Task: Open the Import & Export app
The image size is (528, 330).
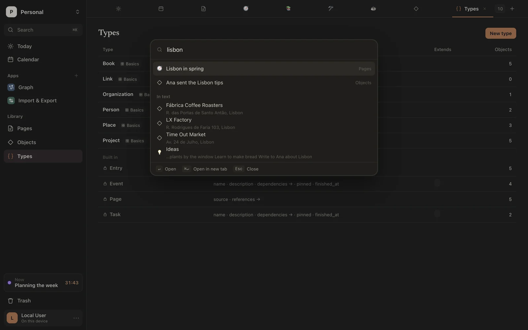Action: pyautogui.click(x=43, y=101)
